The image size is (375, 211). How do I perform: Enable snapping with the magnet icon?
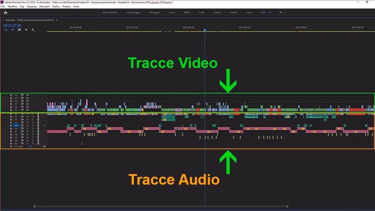click(x=13, y=30)
